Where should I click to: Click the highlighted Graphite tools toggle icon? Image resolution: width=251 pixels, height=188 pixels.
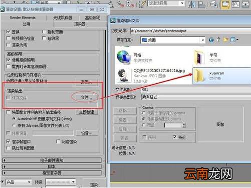[225, 4]
